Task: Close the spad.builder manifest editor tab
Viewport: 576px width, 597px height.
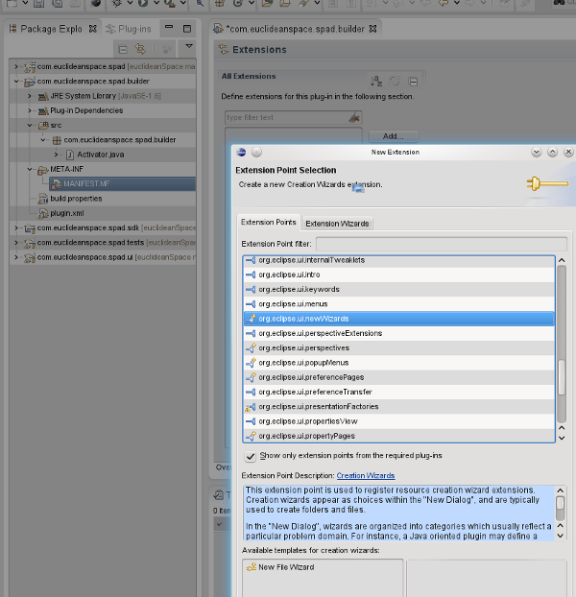Action: point(373,29)
